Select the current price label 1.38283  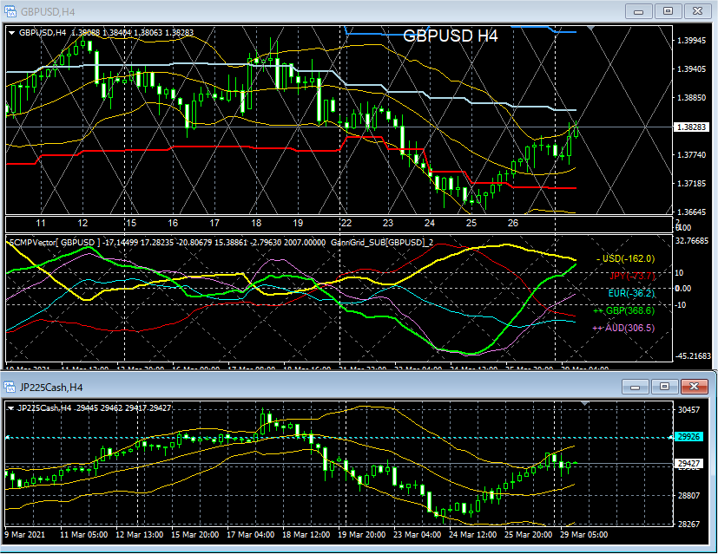pos(691,127)
